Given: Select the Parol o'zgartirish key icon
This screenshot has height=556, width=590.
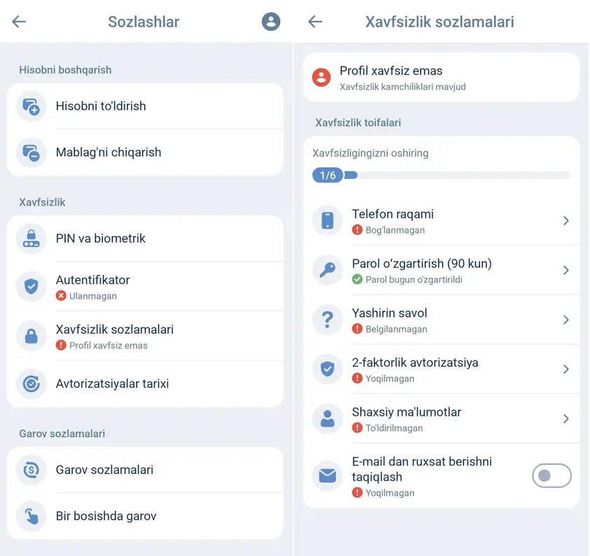Looking at the screenshot, I should 327,270.
